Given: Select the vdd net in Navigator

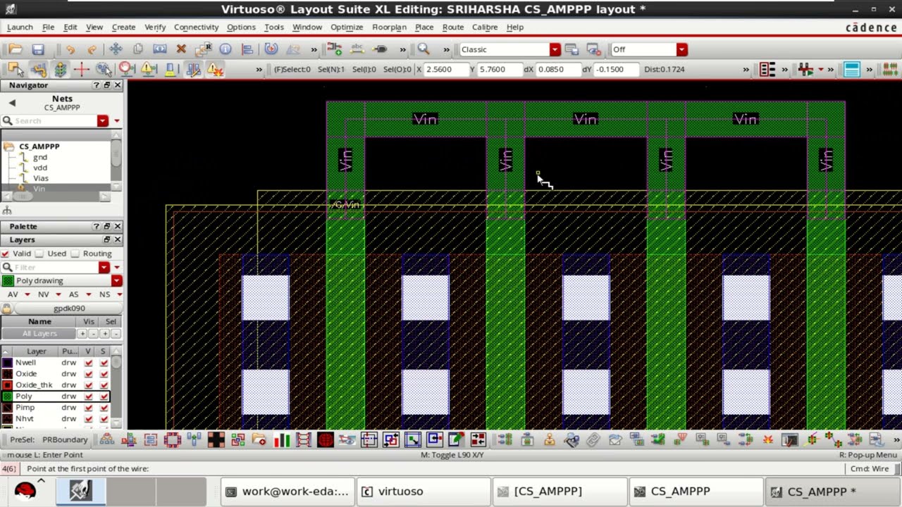Looking at the screenshot, I should [x=40, y=168].
